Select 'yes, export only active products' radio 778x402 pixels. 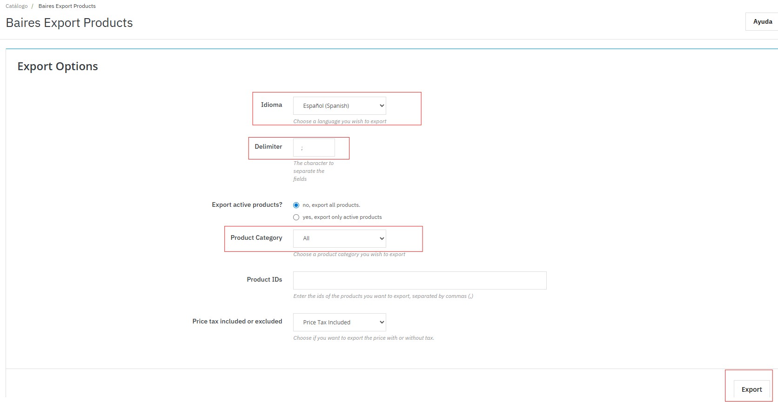point(296,217)
